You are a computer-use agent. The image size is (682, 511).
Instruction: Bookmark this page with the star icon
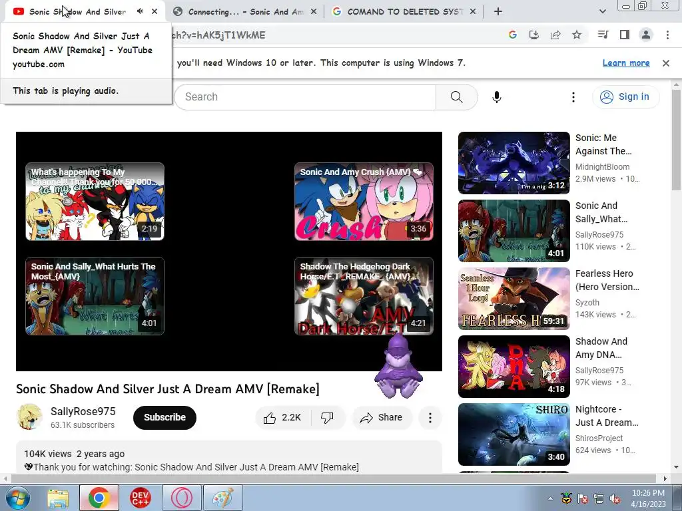[x=577, y=35]
